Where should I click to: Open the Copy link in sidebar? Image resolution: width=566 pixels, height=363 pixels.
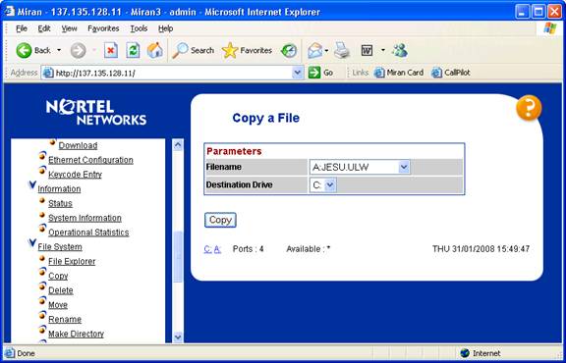pyautogui.click(x=58, y=276)
